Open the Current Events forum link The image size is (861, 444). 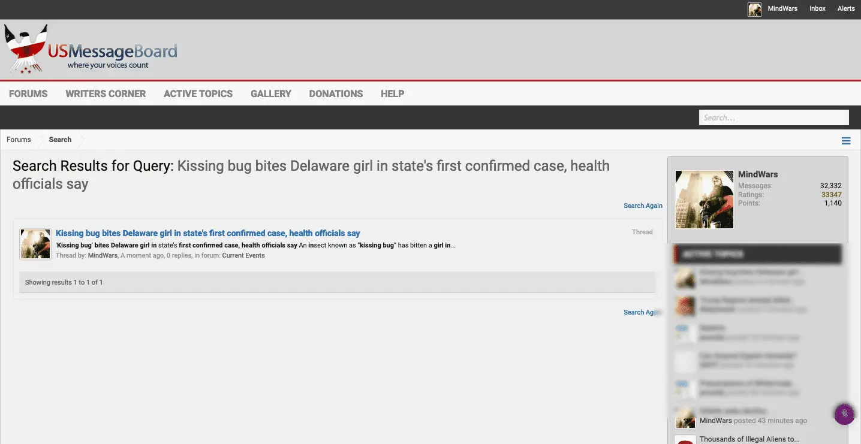[243, 255]
